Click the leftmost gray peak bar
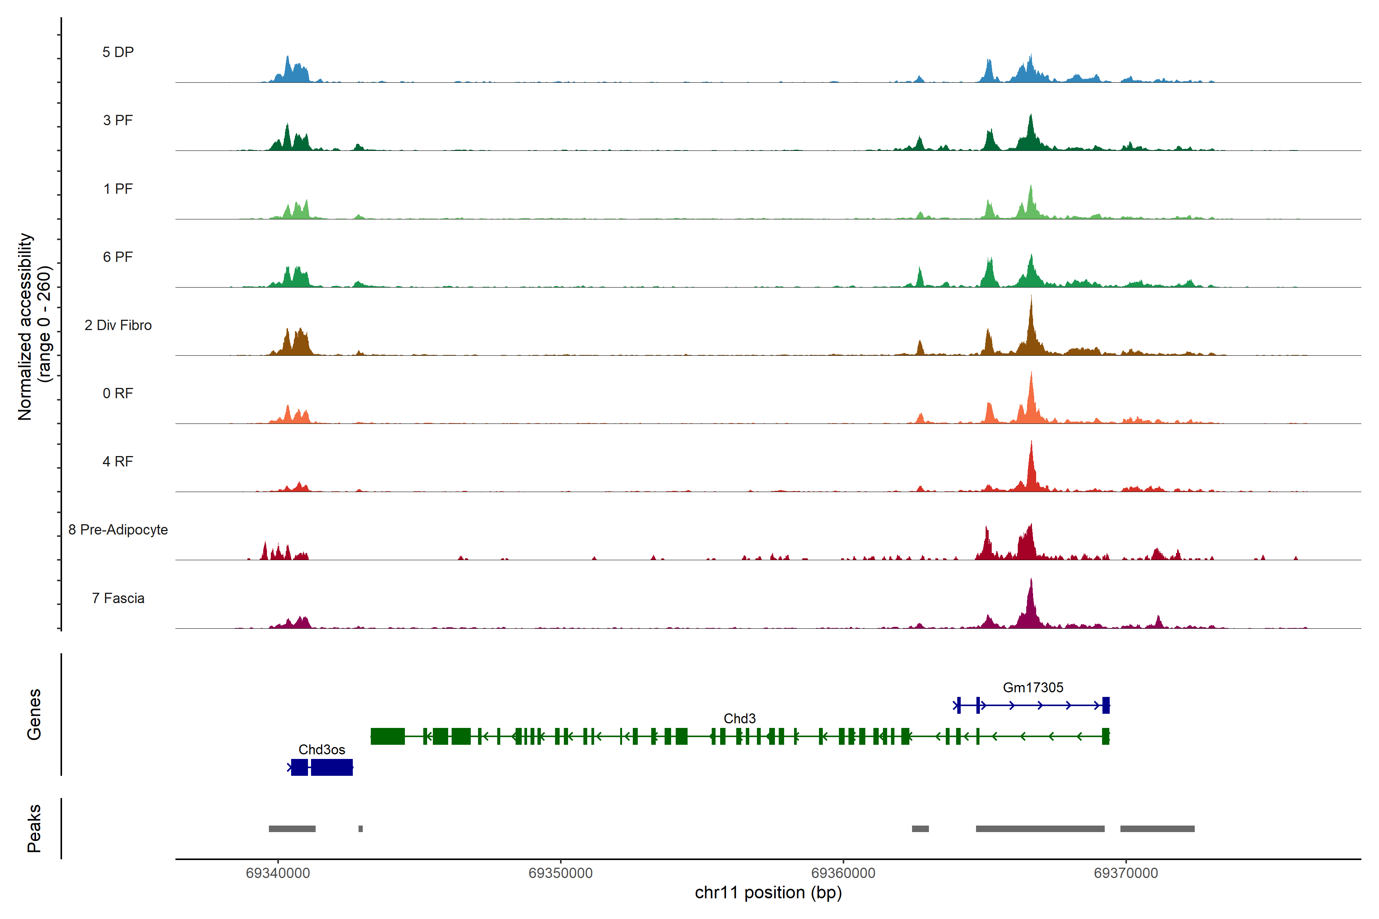The height and width of the screenshot is (919, 1379). (292, 829)
